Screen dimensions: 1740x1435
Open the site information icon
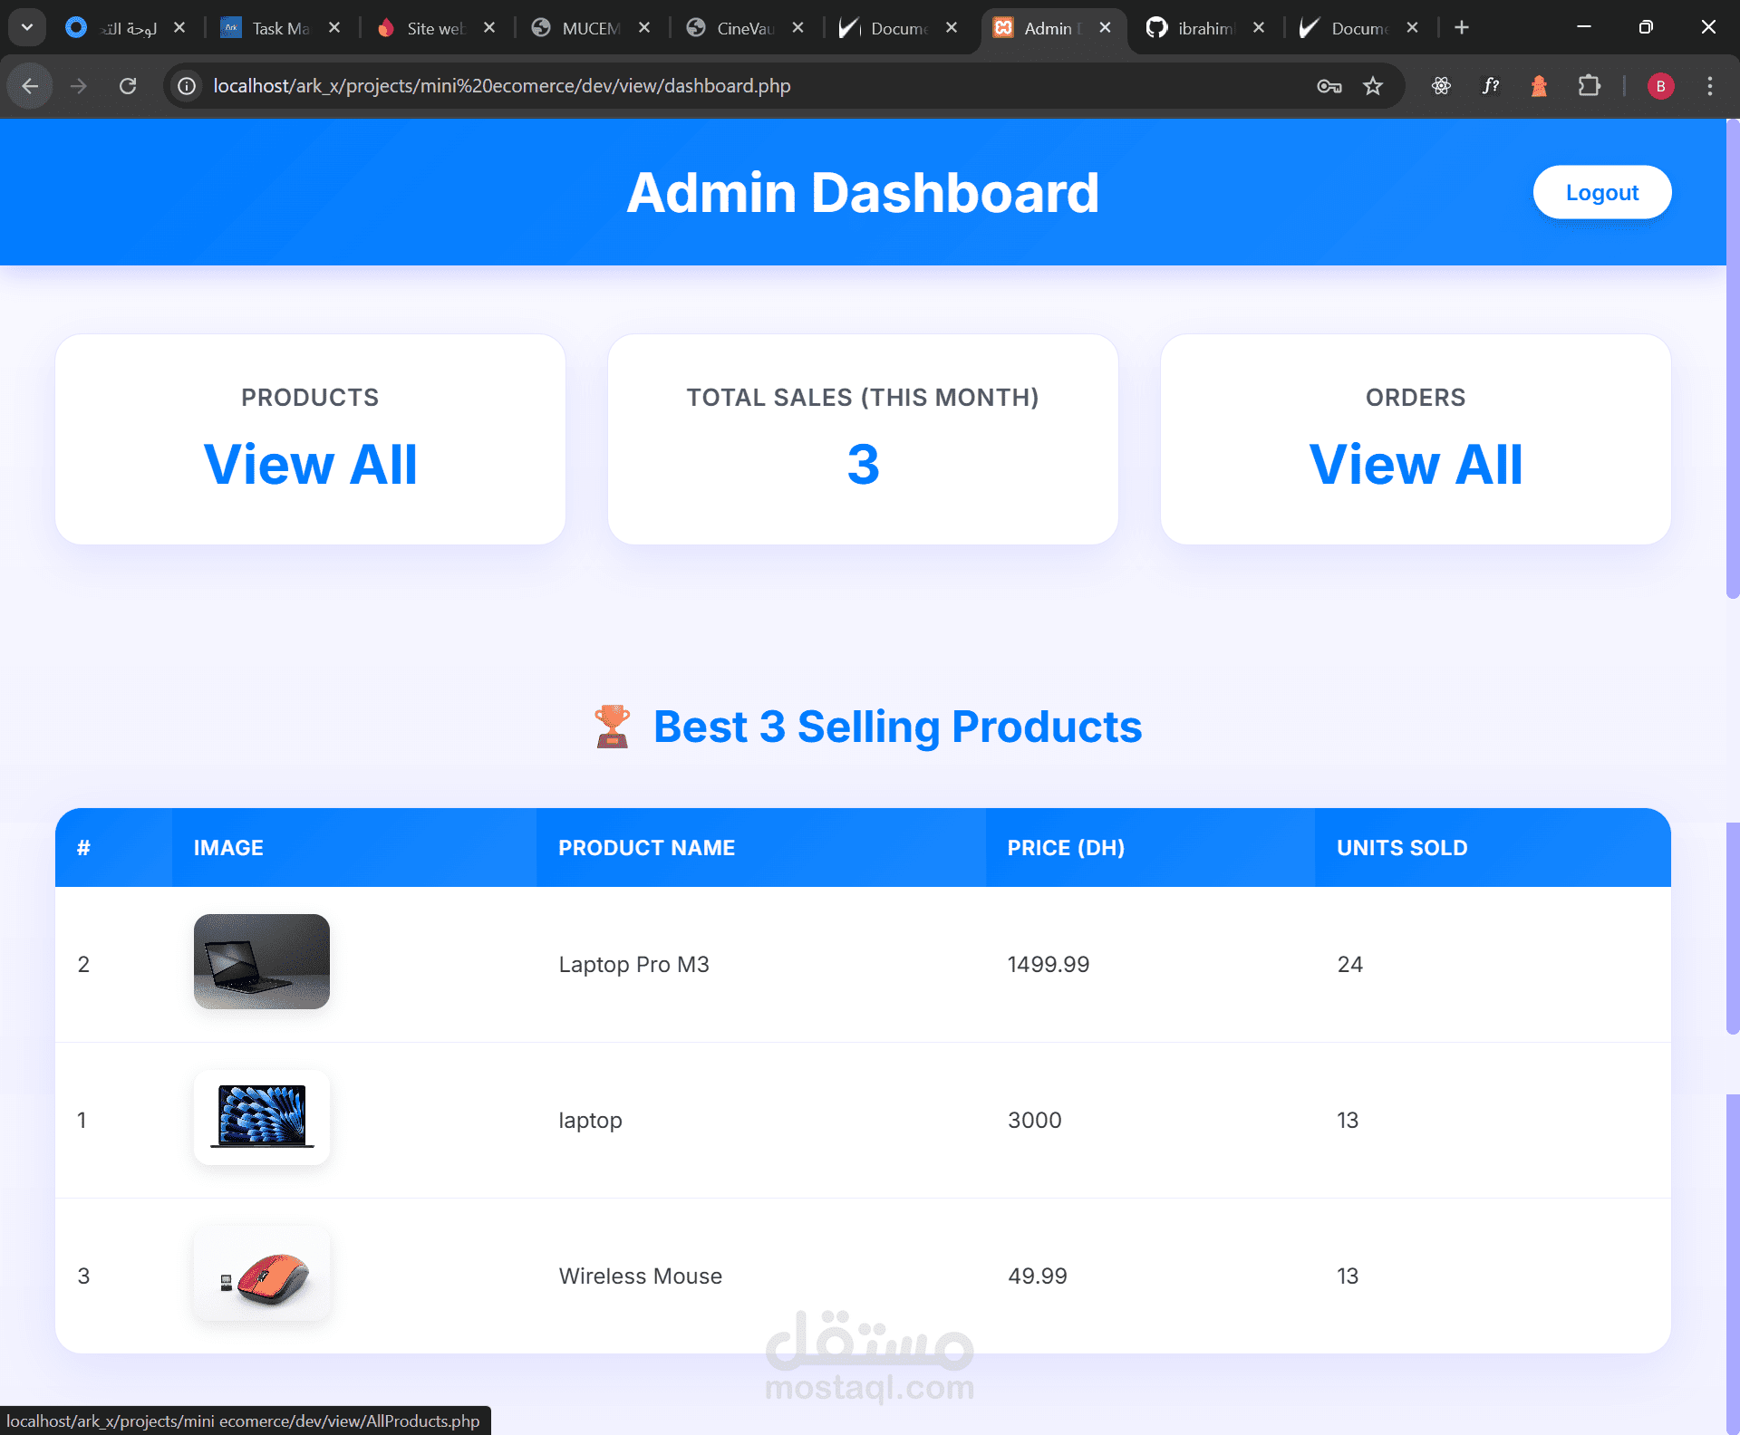click(x=187, y=86)
